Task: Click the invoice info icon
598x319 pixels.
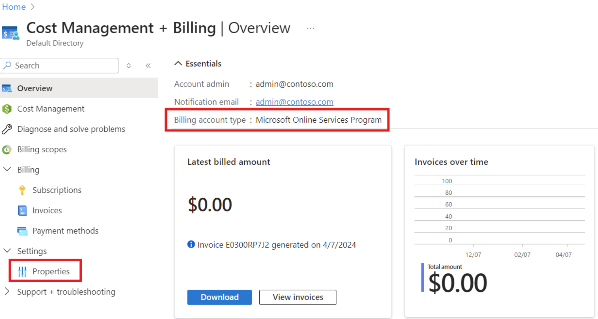Action: pyautogui.click(x=191, y=244)
